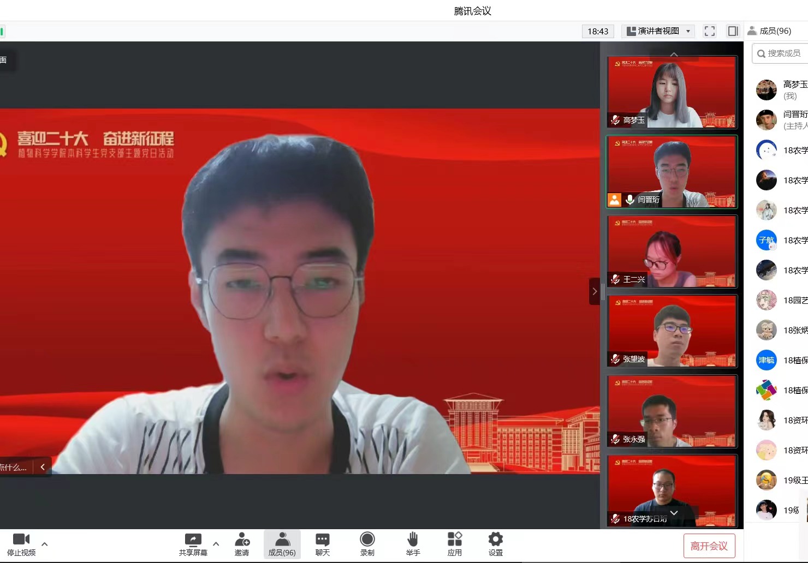Collapse the participant video strip arrow
The height and width of the screenshot is (563, 808).
click(x=595, y=291)
